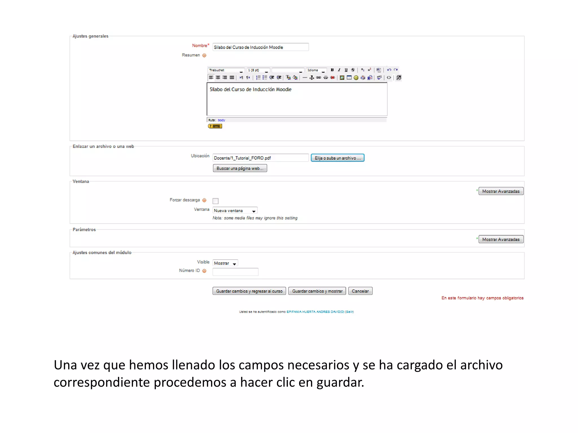The height and width of the screenshot is (433, 578).
Task: Insert a smiley emoticon
Action: tap(356, 78)
